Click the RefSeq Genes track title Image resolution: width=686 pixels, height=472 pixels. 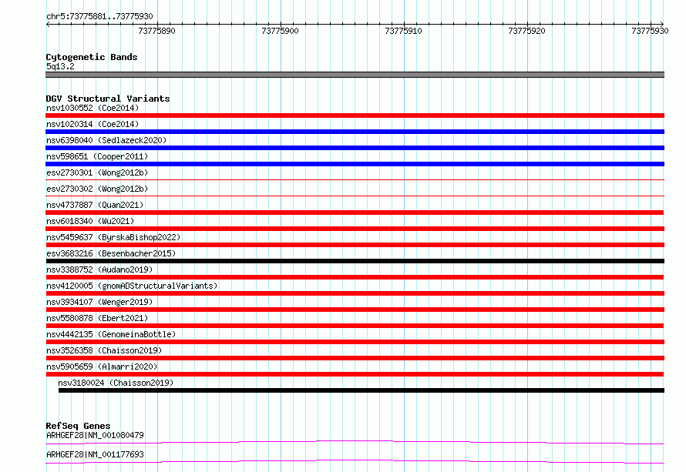tap(78, 426)
